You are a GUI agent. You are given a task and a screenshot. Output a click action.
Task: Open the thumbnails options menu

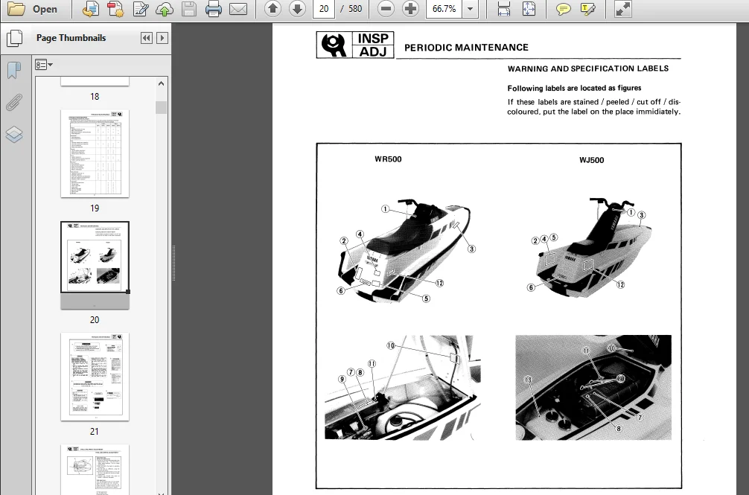coord(43,65)
